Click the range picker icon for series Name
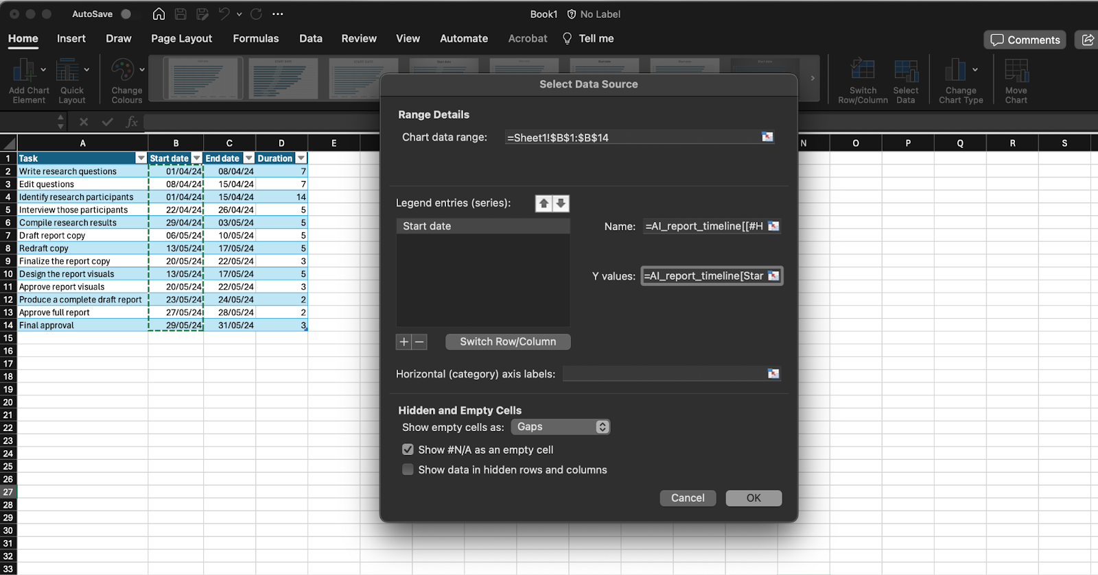1098x575 pixels. click(x=773, y=226)
